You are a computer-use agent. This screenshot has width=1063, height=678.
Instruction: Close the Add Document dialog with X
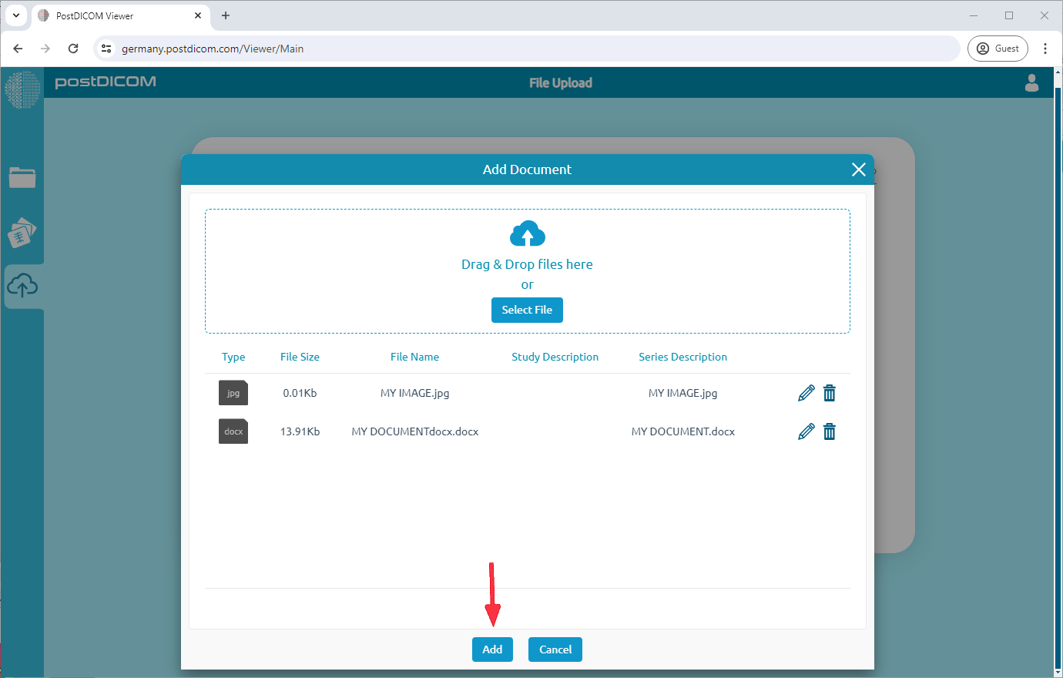tap(858, 169)
